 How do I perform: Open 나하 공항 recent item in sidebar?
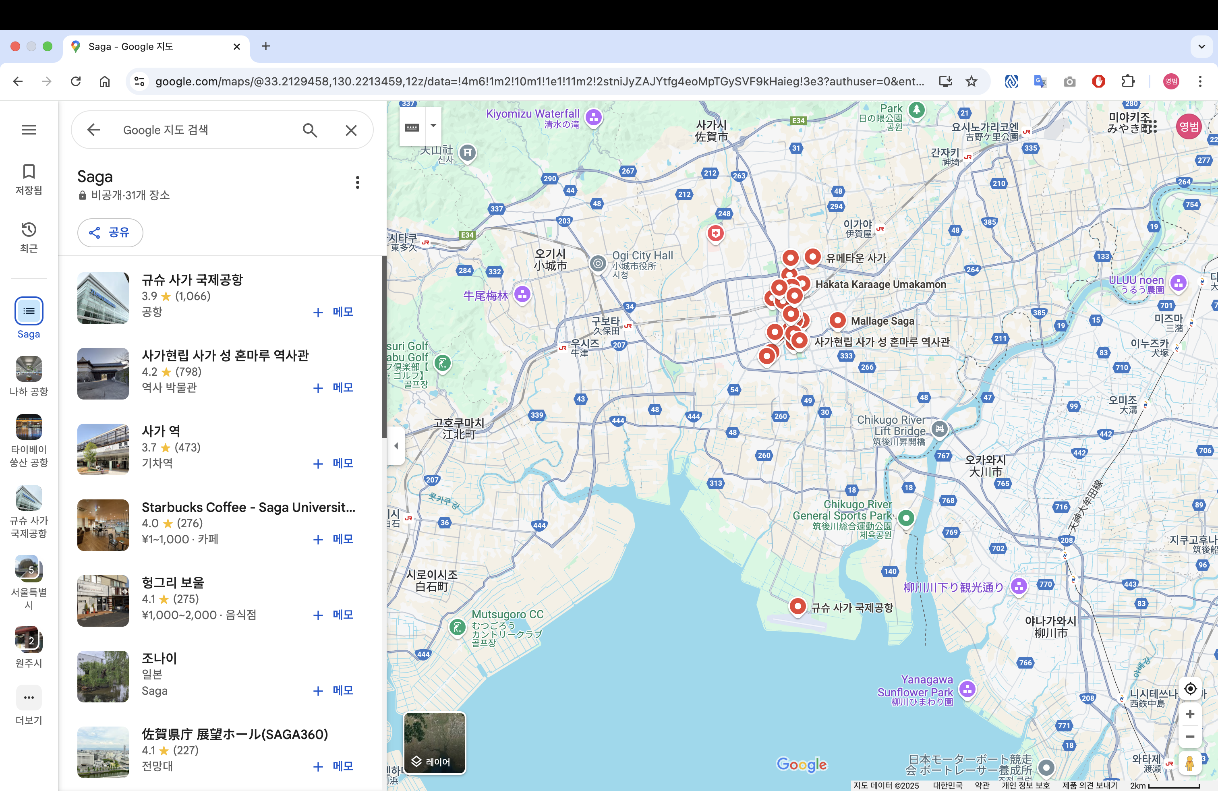coord(29,377)
